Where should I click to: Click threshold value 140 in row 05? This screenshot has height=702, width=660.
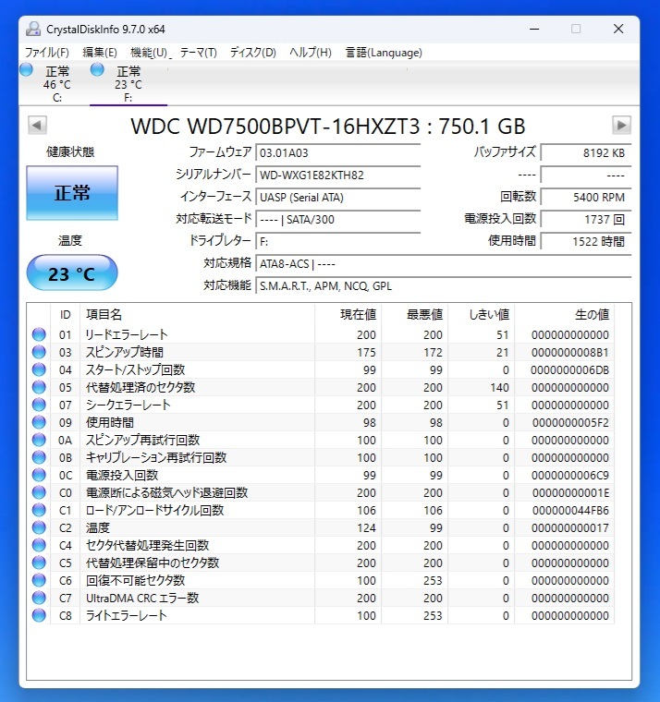499,387
